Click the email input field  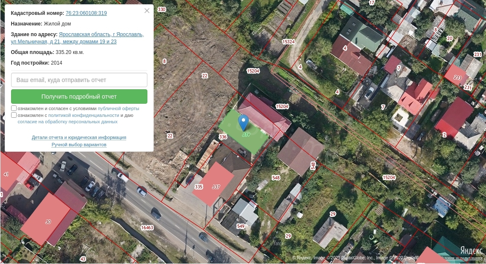coord(79,80)
